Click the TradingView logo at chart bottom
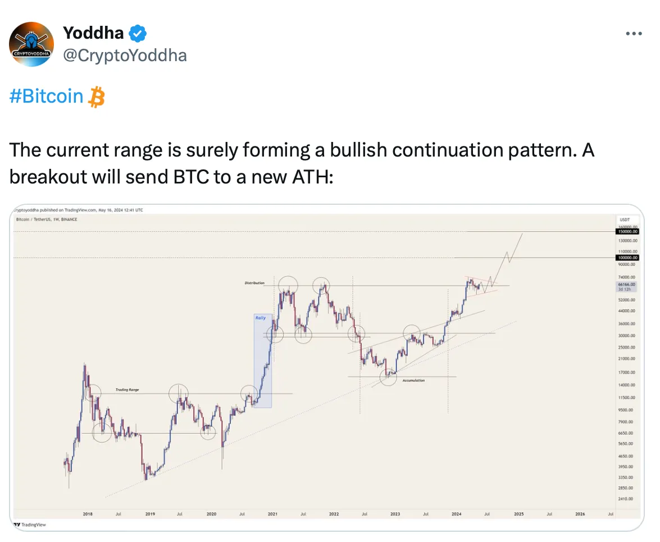The image size is (660, 542). point(30,525)
